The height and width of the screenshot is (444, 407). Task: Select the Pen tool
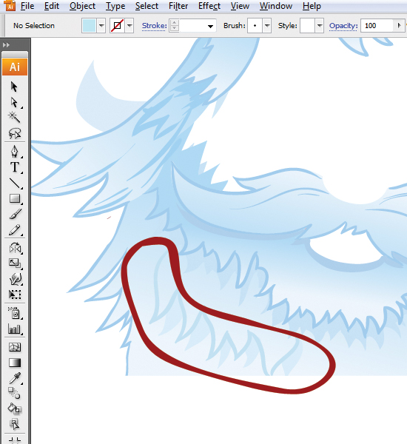(15, 151)
